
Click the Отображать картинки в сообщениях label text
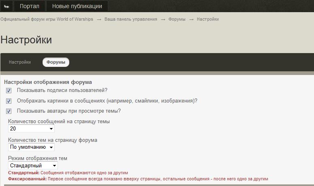coord(107,100)
